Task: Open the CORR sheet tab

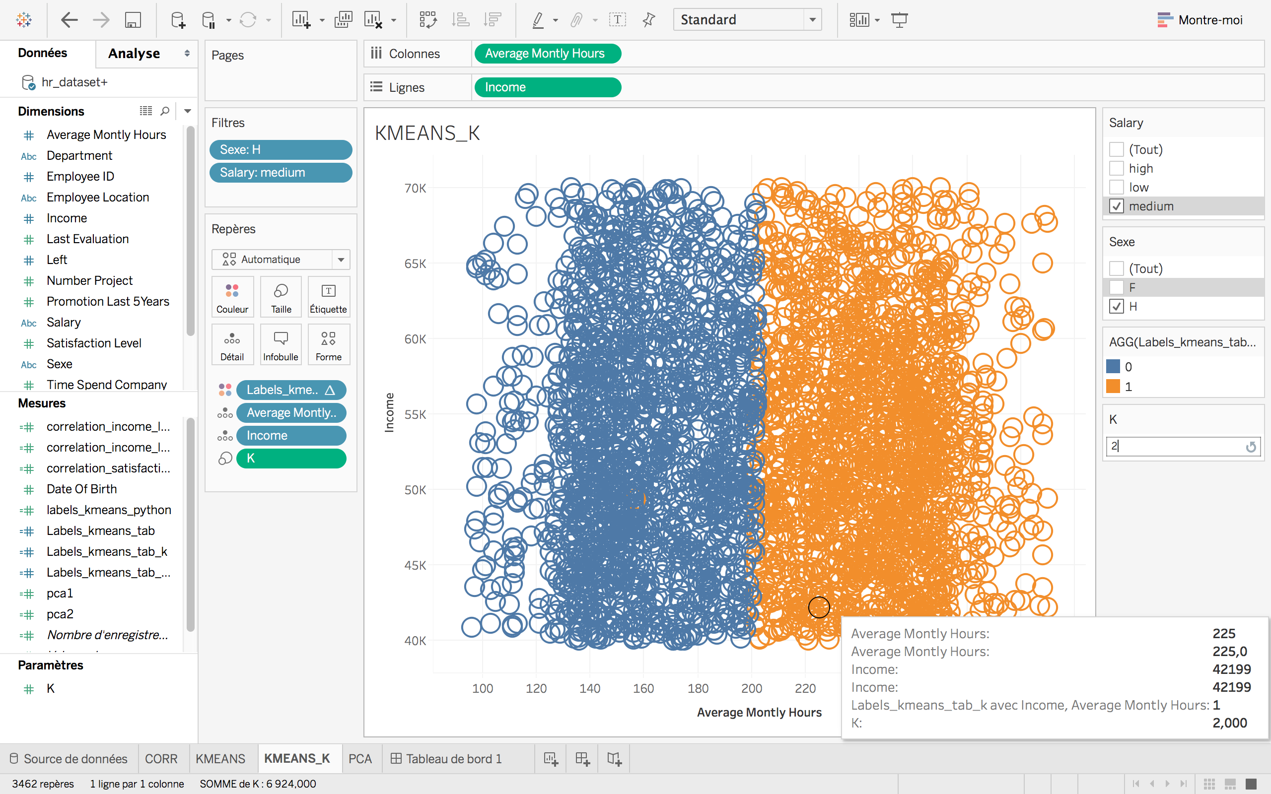Action: click(x=161, y=758)
